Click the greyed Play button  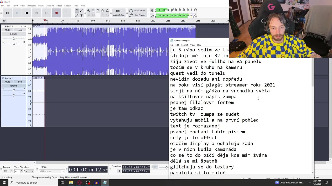[17, 13]
